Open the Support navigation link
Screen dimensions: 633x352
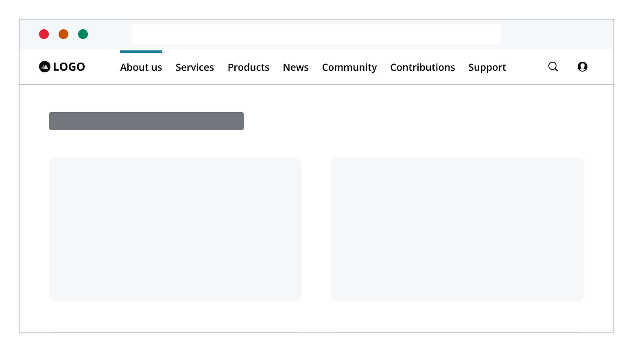487,67
